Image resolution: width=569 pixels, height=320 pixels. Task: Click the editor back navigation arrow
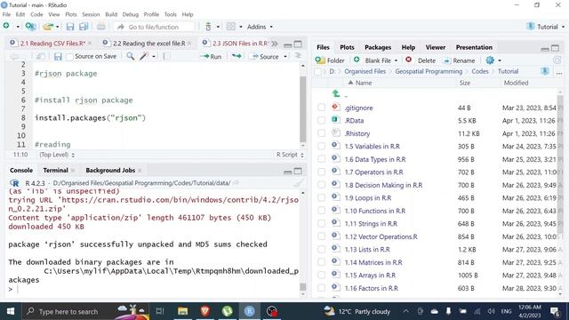point(14,56)
